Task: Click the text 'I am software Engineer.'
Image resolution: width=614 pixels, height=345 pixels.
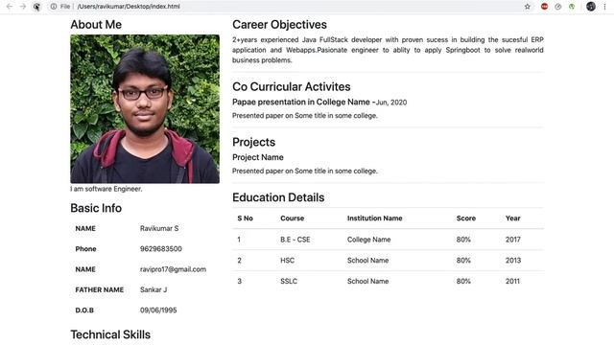Action: coord(106,189)
